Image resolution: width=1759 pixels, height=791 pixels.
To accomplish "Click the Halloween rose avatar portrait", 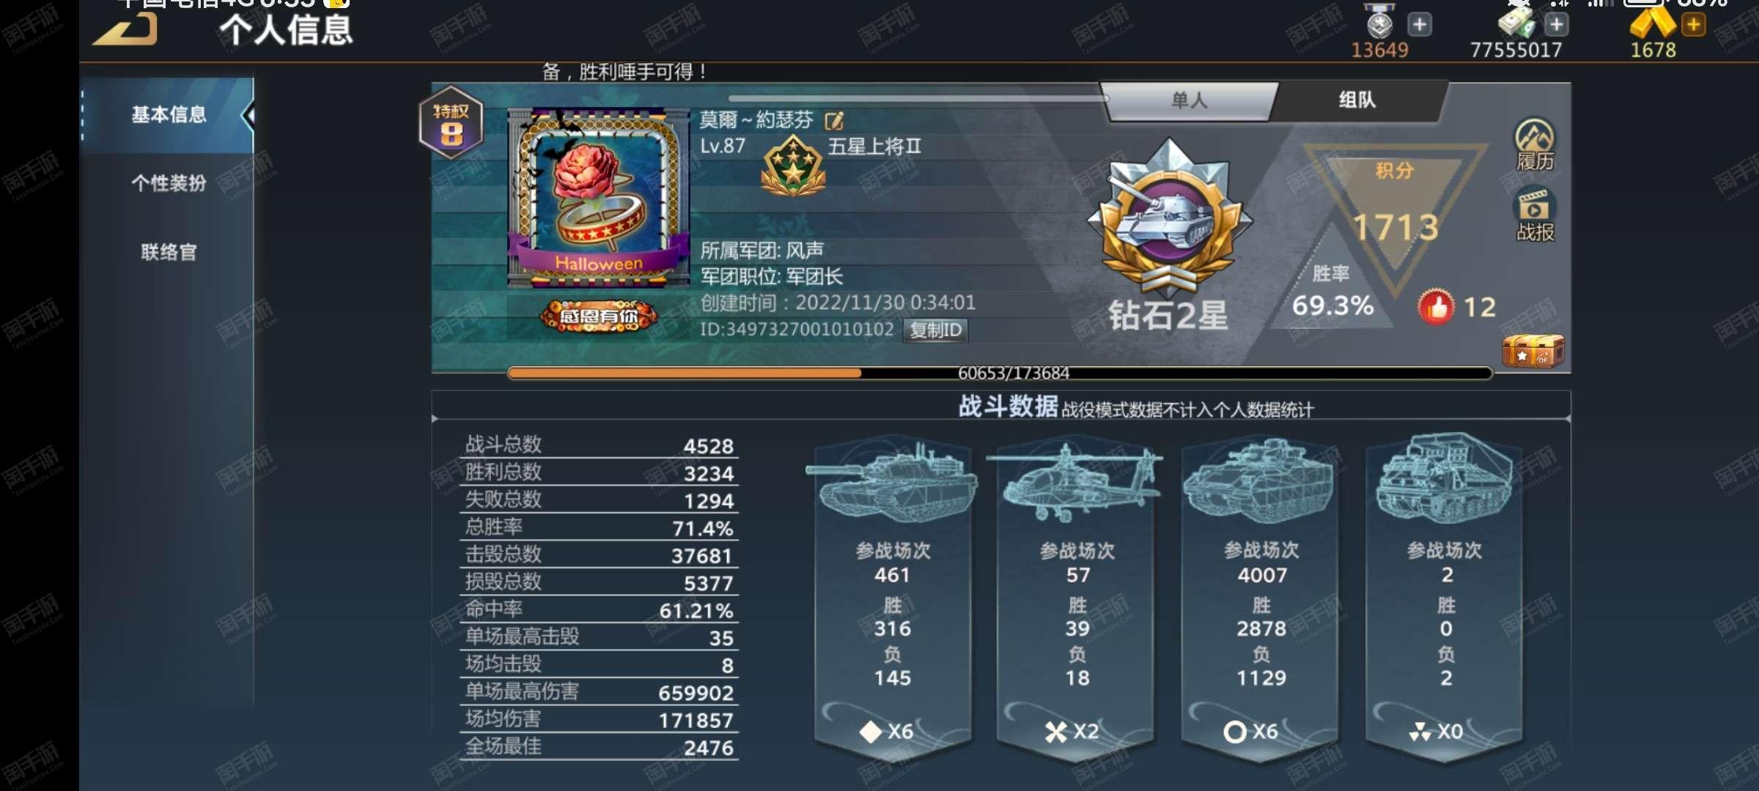I will click(x=599, y=198).
